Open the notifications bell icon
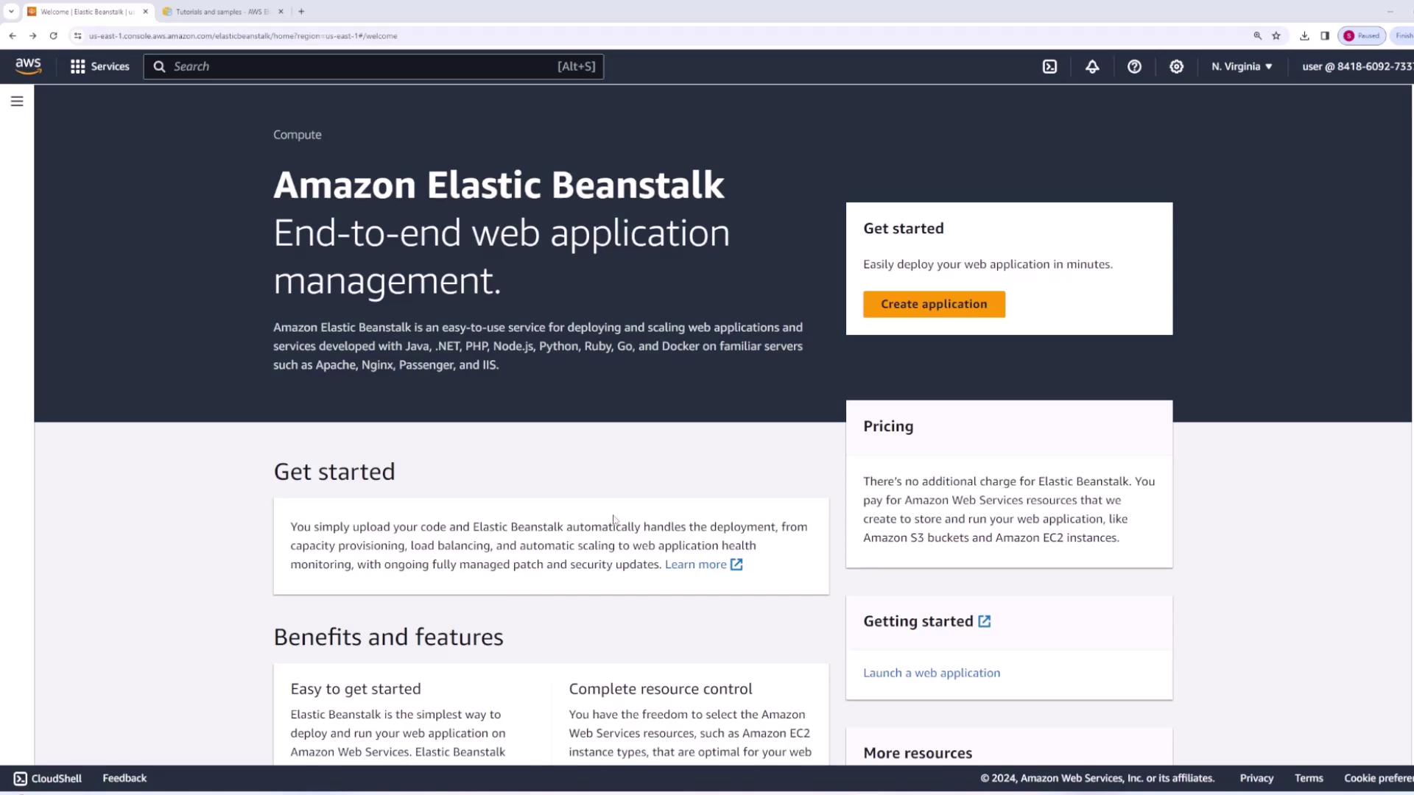Viewport: 1414px width, 795px height. 1092,66
